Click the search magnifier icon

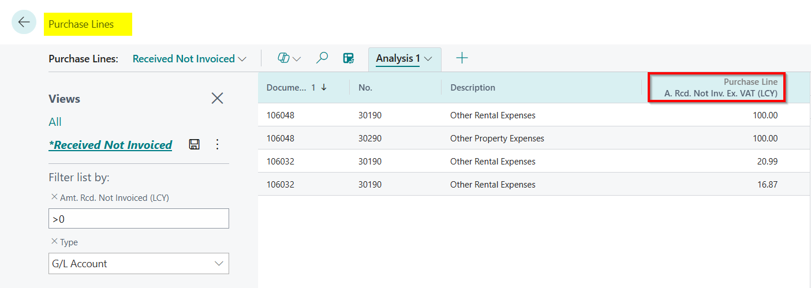tap(322, 58)
